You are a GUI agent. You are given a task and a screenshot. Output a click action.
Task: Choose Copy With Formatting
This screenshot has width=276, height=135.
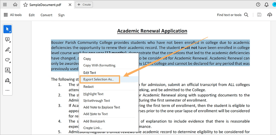109,65
